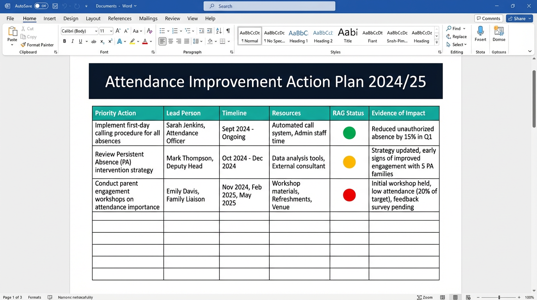Click inside the Search box
This screenshot has height=300, width=537.
click(269, 6)
